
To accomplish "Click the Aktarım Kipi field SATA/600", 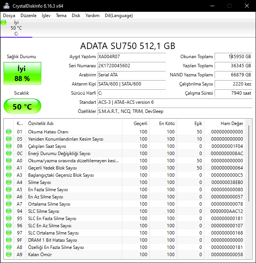I will pyautogui.click(x=131, y=84).
